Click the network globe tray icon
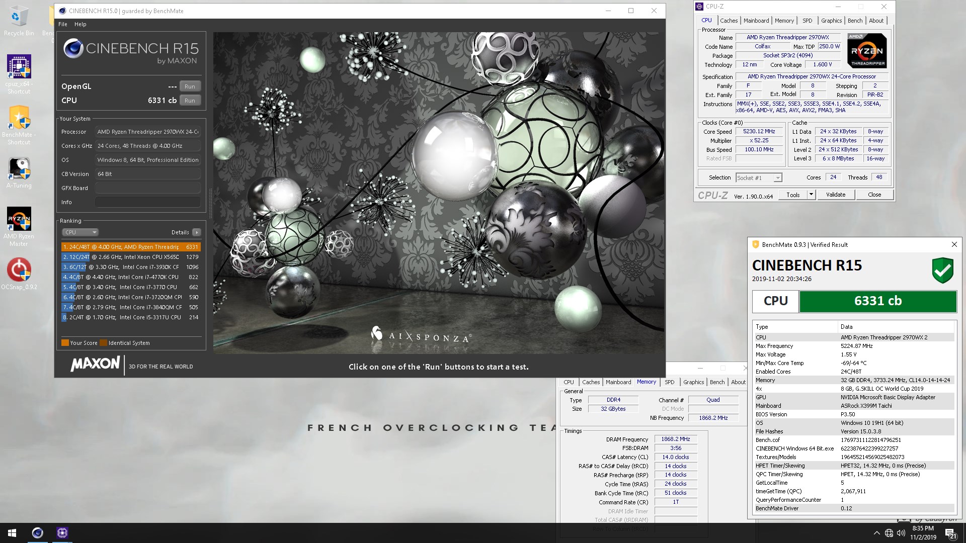Viewport: 966px width, 543px height. [889, 533]
